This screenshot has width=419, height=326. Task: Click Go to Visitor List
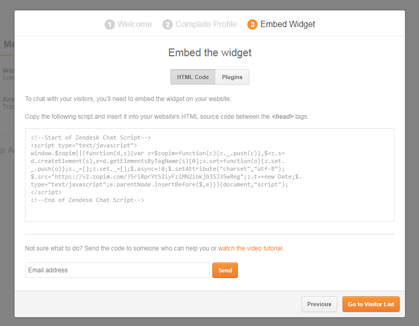coord(371,304)
